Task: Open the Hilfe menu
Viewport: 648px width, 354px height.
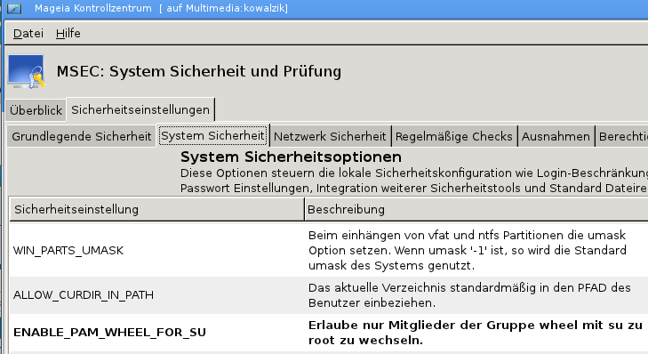Action: tap(68, 34)
